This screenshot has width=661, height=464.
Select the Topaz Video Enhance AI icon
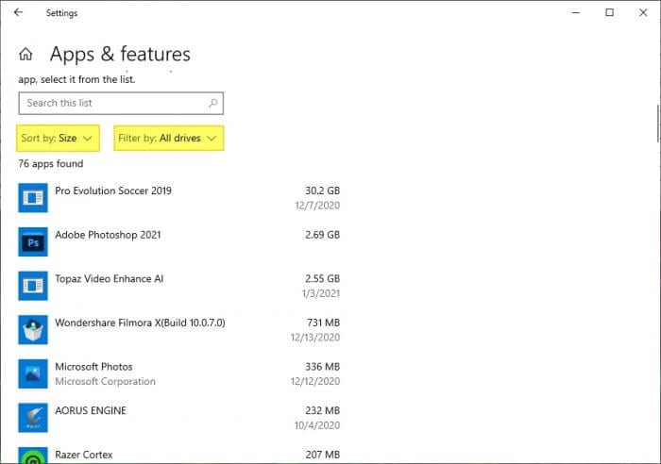coord(33,286)
